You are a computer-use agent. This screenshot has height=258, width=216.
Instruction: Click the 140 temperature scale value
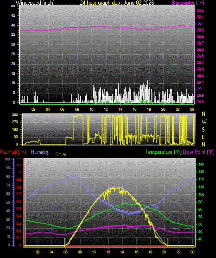(201, 164)
